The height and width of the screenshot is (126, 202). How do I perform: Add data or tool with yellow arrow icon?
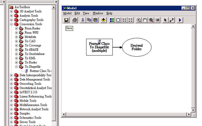[103, 20]
